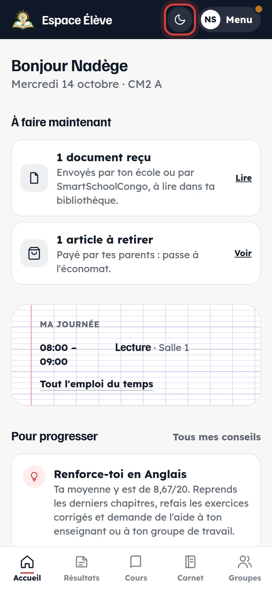This screenshot has height=589, width=272.
Task: Click the Espace Élève logo icon
Action: click(x=23, y=20)
